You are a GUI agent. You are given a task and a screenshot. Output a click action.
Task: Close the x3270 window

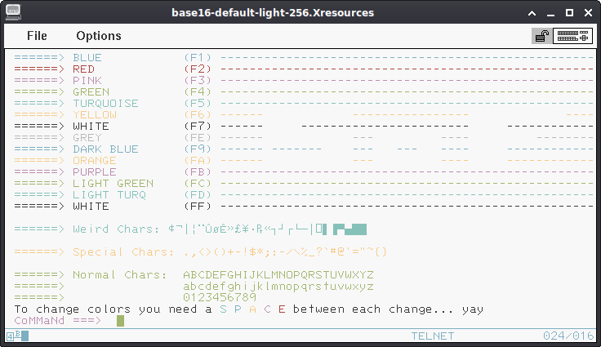589,12
